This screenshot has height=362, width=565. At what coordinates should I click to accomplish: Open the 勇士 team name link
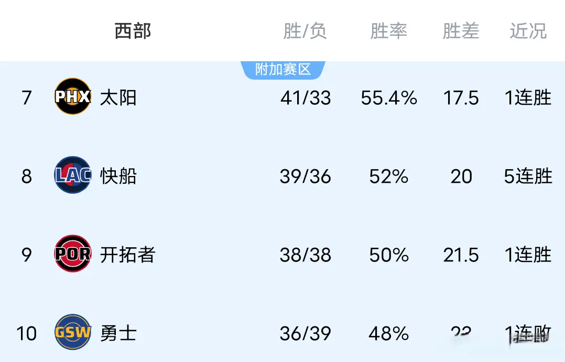(x=118, y=333)
